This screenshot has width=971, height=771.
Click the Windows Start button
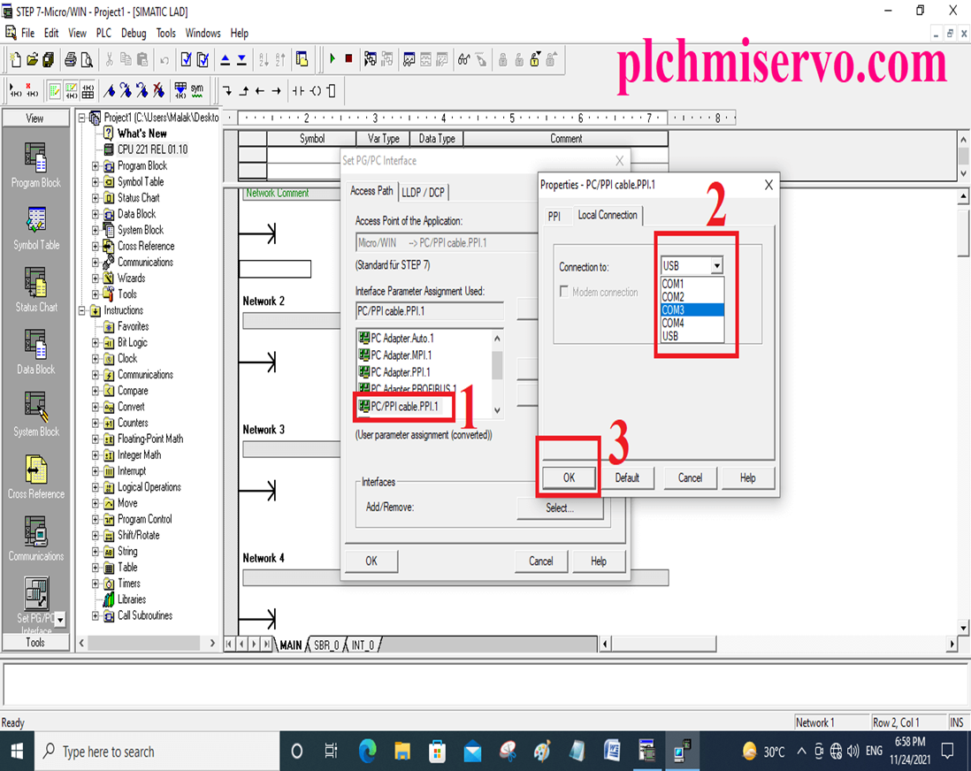(17, 752)
